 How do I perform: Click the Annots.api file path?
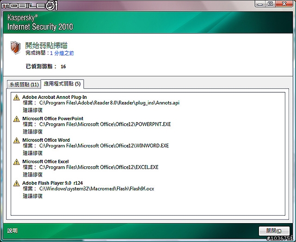pyautogui.click(x=109, y=103)
